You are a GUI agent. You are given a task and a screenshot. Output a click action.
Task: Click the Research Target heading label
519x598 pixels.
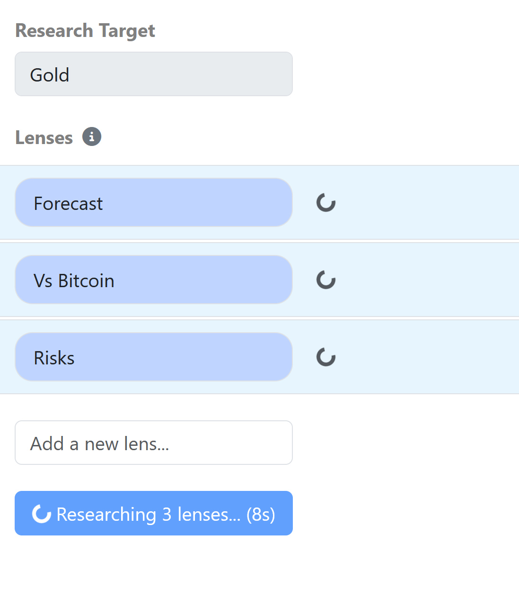click(x=85, y=31)
